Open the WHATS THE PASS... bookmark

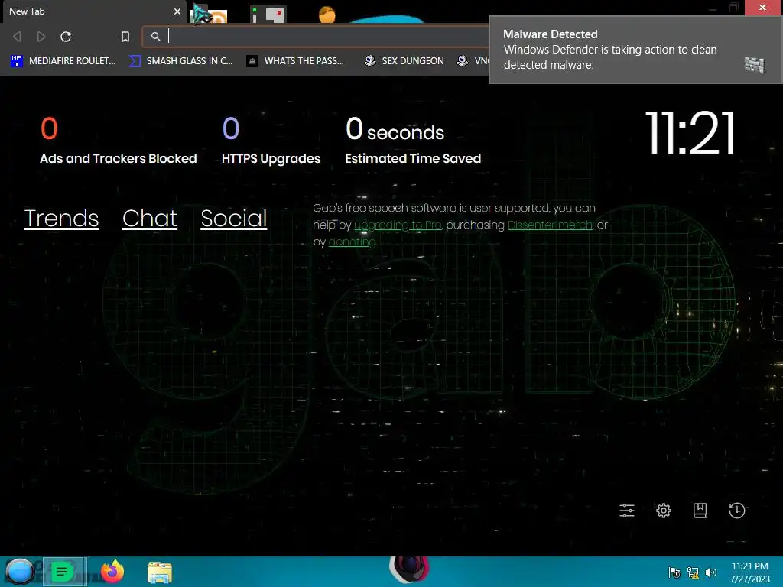(296, 61)
